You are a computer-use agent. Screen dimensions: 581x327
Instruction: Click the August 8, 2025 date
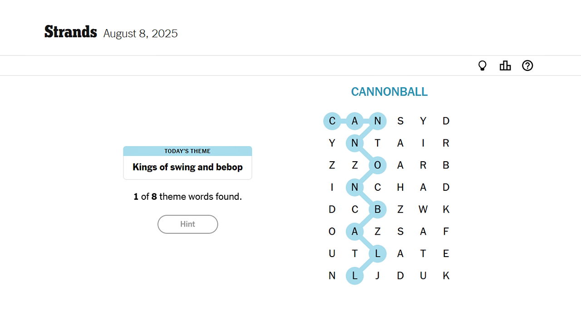(140, 34)
